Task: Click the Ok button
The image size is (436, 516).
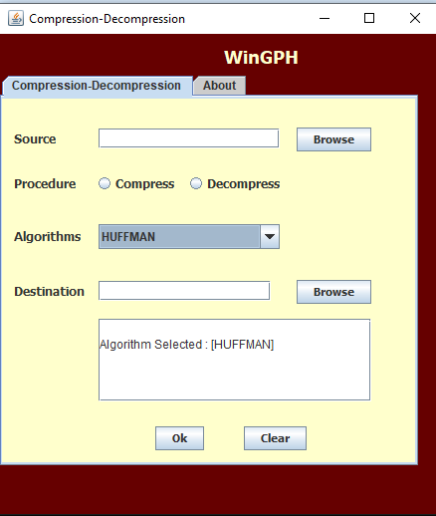Action: (x=179, y=438)
